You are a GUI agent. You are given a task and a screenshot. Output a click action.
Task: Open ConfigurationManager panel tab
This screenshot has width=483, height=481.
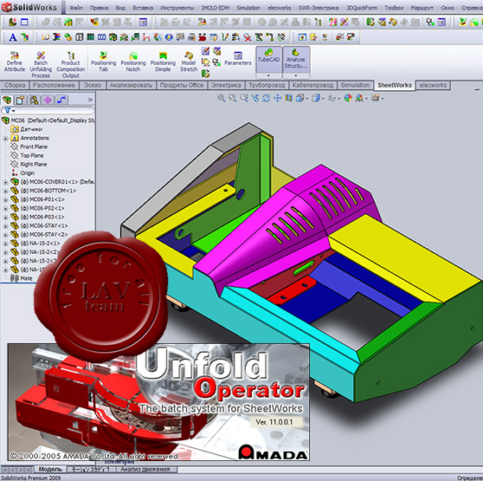coord(35,100)
